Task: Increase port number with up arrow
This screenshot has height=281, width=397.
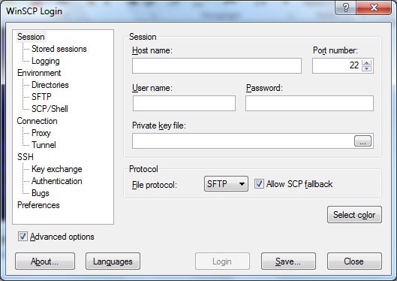Action: (367, 62)
